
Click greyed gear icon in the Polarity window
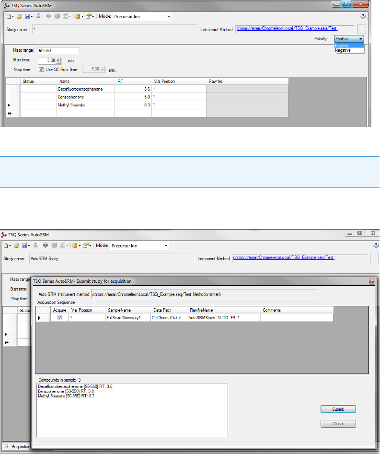click(57, 16)
